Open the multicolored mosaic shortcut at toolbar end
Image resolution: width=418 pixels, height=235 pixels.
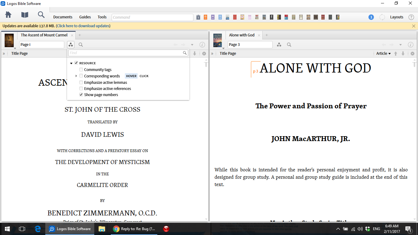pyautogui.click(x=338, y=17)
